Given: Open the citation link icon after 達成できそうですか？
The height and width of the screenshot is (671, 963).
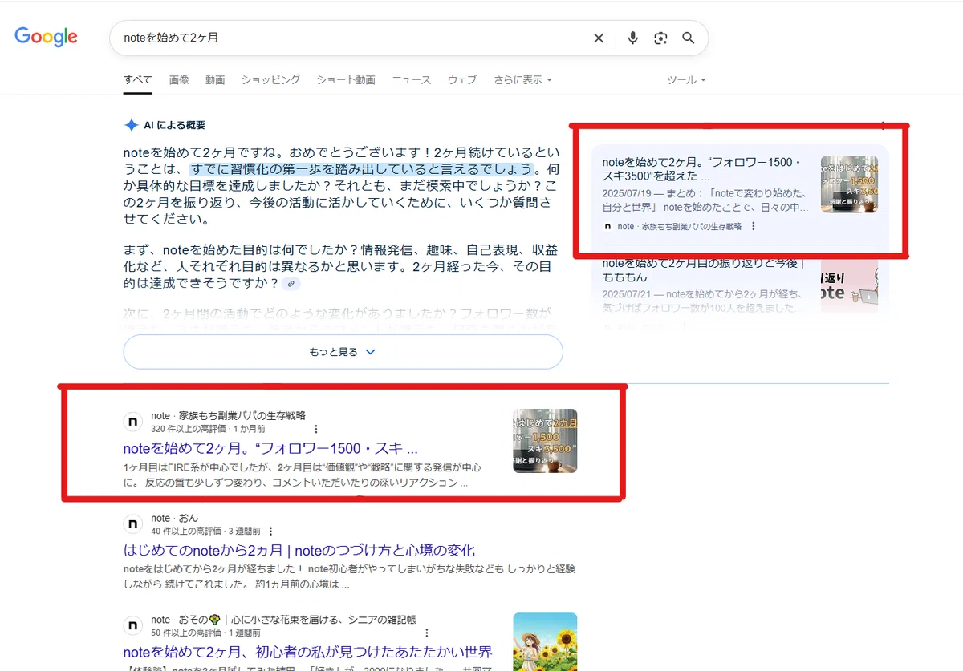Looking at the screenshot, I should 291,284.
